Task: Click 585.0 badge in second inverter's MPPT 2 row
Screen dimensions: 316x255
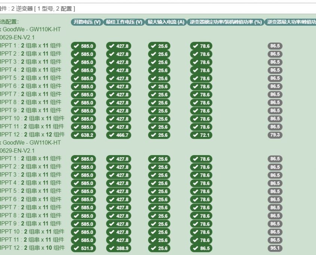Action: pos(83,167)
